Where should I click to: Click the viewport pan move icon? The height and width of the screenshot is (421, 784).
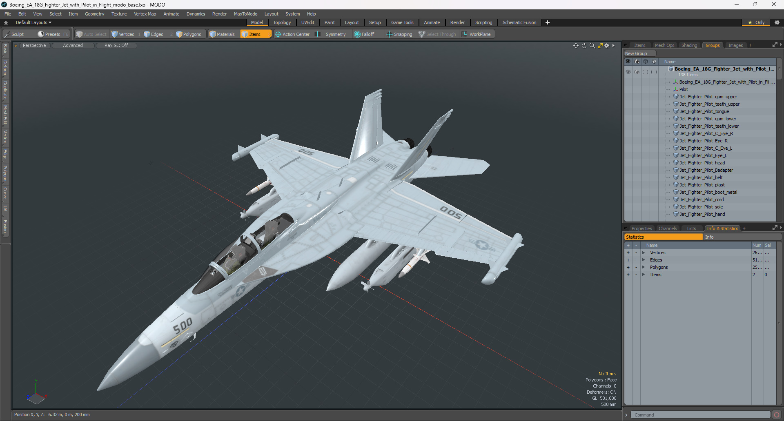[576, 46]
